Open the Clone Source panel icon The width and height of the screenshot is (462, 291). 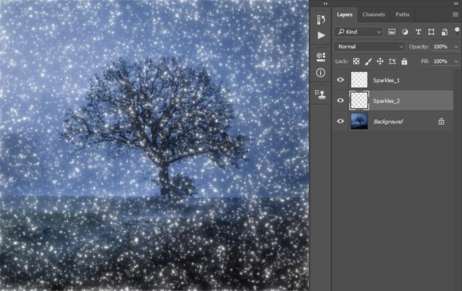(321, 95)
